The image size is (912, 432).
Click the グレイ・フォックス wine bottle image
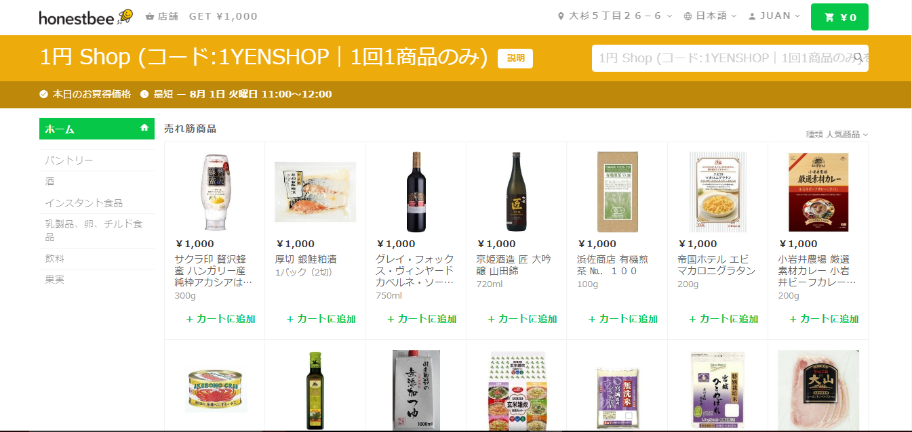pos(416,192)
